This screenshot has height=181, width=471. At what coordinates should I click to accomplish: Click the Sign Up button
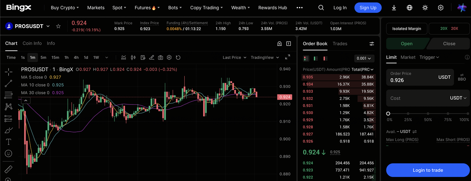pos(368,8)
